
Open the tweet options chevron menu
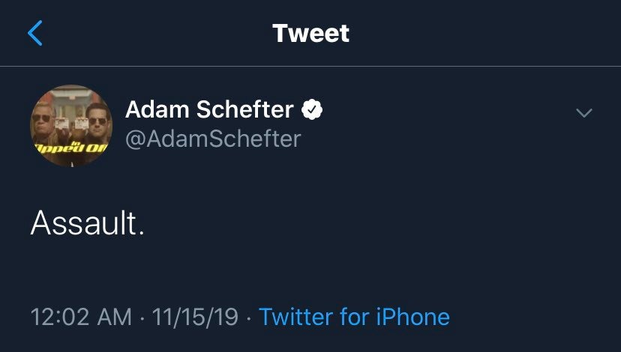pos(583,113)
